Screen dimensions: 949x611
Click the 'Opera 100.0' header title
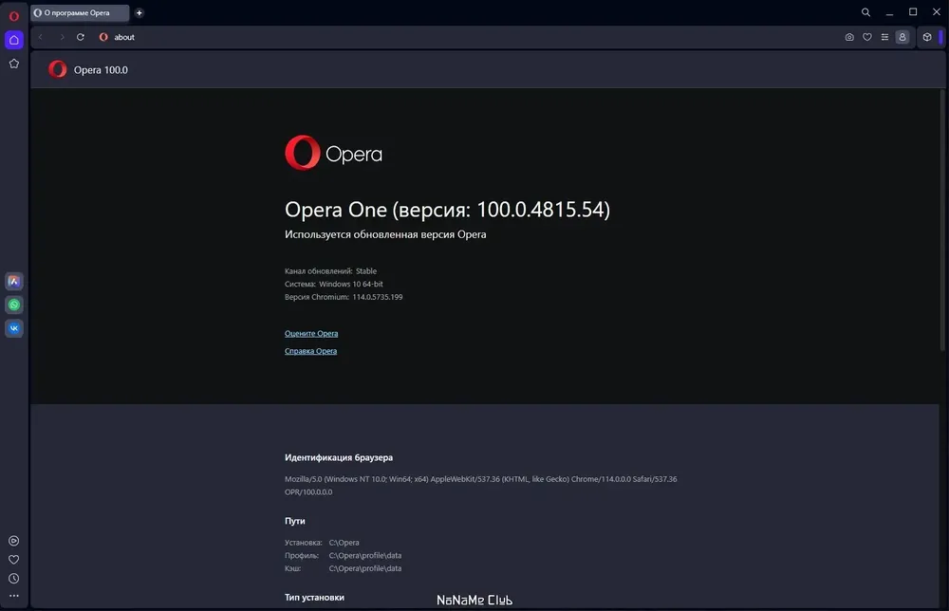click(x=101, y=70)
